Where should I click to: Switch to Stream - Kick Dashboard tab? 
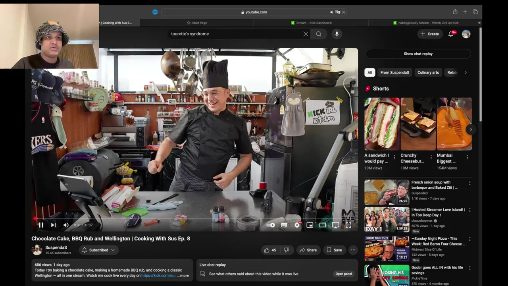click(311, 23)
